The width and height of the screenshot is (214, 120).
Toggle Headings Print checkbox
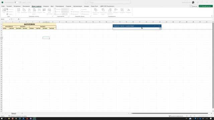point(82,14)
